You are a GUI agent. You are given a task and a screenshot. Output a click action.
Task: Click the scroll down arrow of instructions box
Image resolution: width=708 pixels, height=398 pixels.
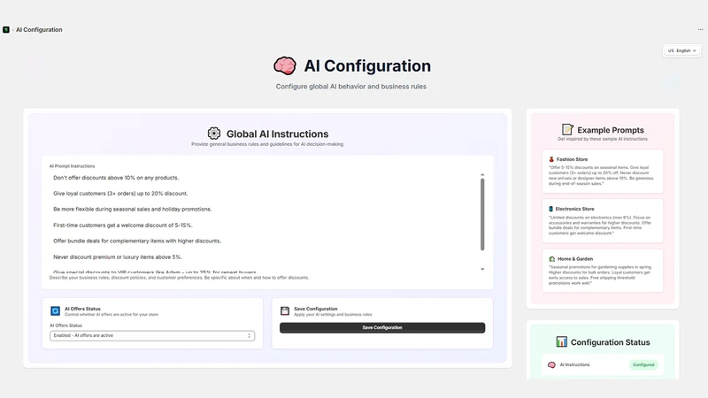click(x=482, y=270)
